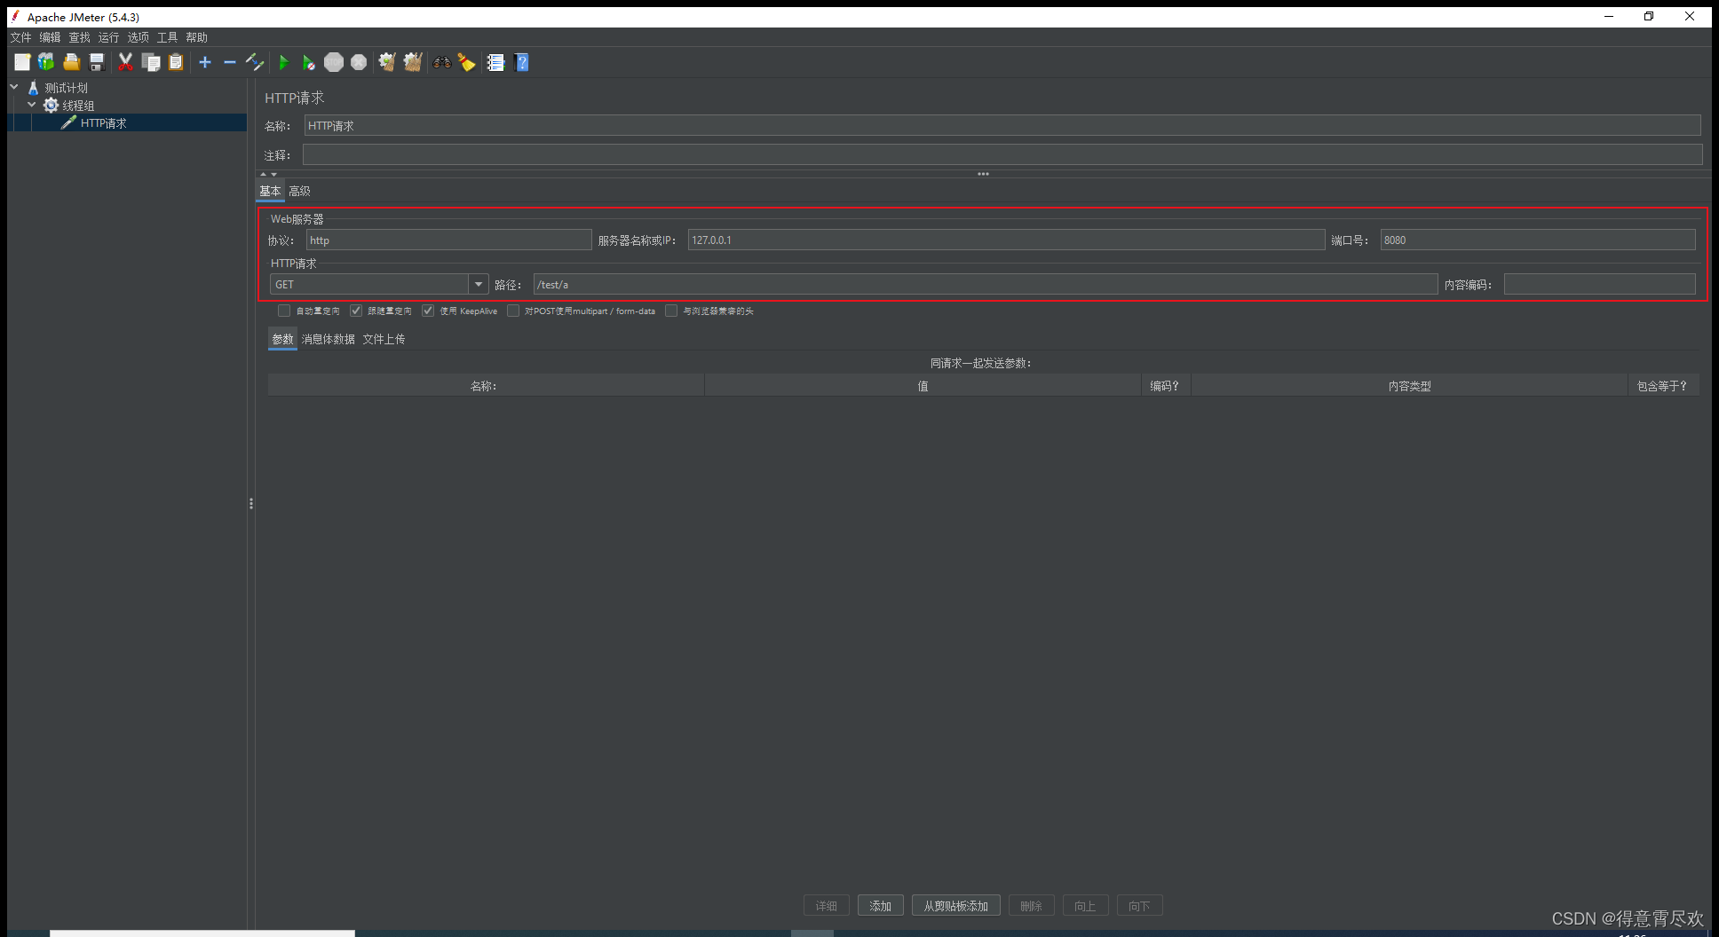Collapse the 测试计划 tree node

pos(14,87)
